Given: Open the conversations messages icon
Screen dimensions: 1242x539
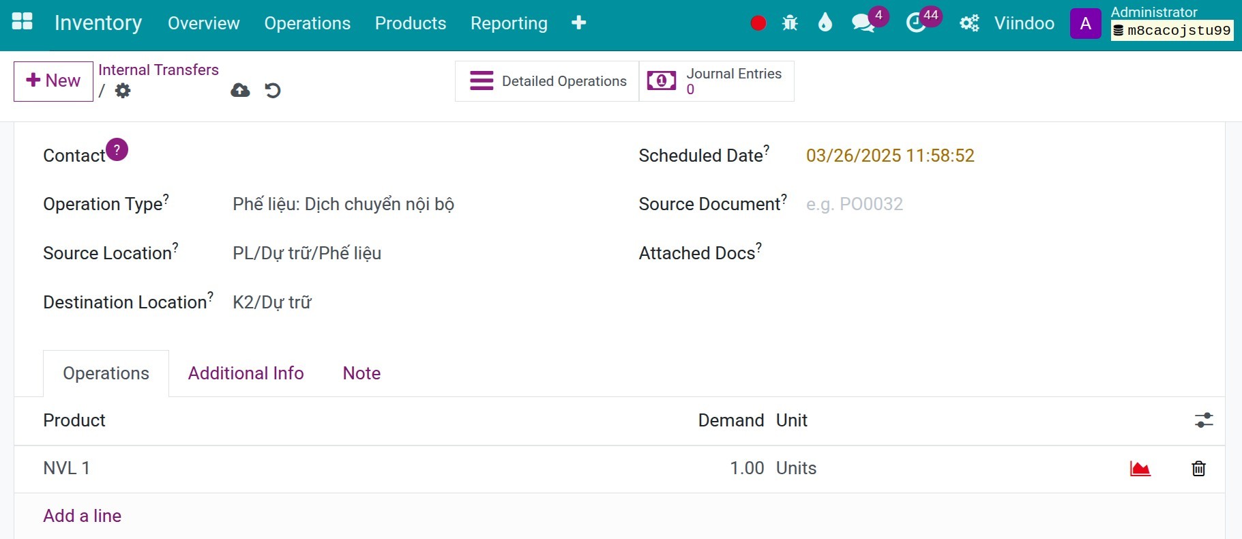Looking at the screenshot, I should click(x=863, y=23).
